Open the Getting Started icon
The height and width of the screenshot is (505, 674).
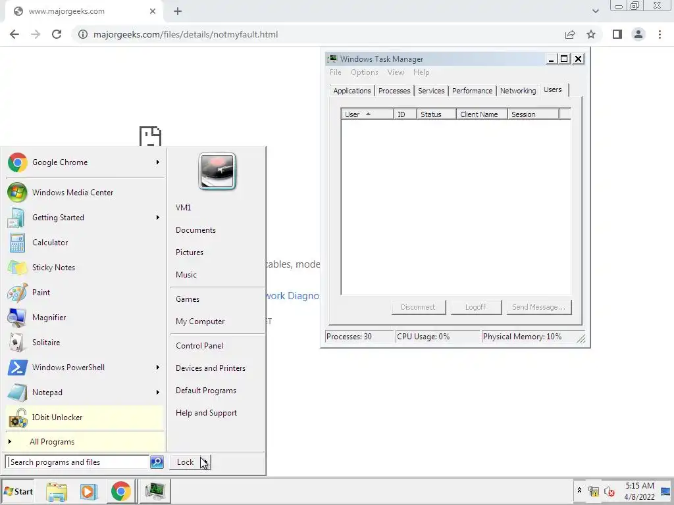16,217
